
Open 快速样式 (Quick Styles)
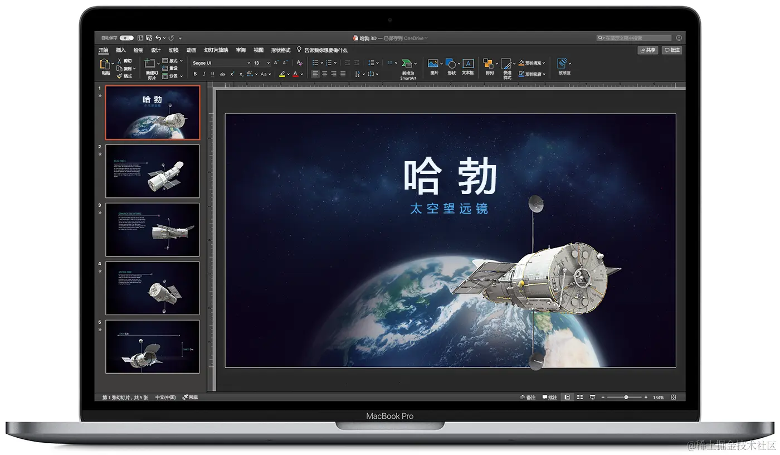(506, 64)
